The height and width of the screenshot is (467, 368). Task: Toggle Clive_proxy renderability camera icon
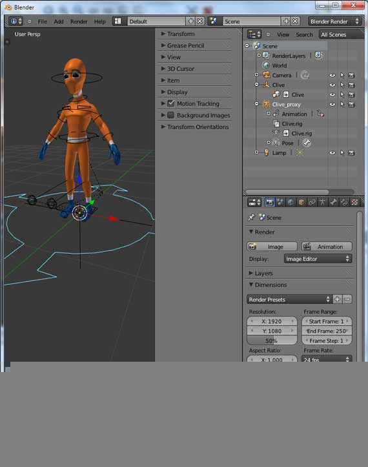[352, 105]
